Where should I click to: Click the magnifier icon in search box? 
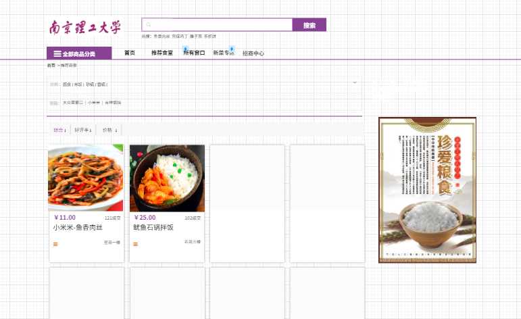(x=149, y=24)
